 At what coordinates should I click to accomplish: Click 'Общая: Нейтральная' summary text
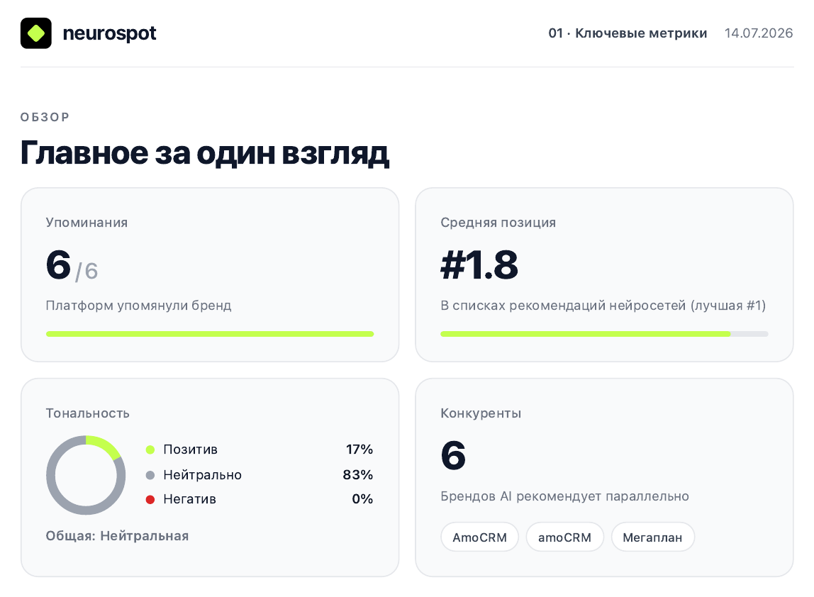117,536
